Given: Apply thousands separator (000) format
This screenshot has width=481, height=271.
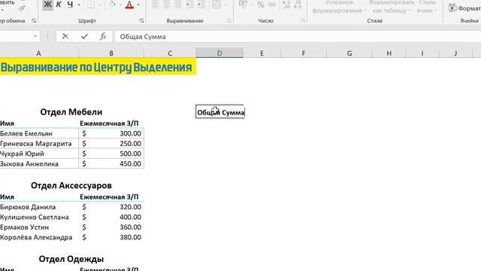Looking at the screenshot, I should [x=272, y=5].
